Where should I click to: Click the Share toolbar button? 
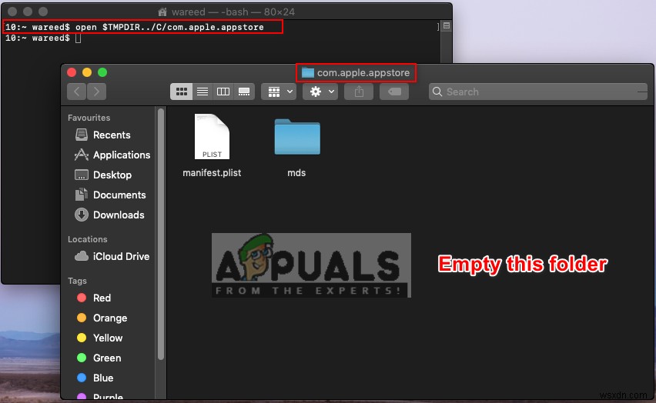pyautogui.click(x=359, y=92)
